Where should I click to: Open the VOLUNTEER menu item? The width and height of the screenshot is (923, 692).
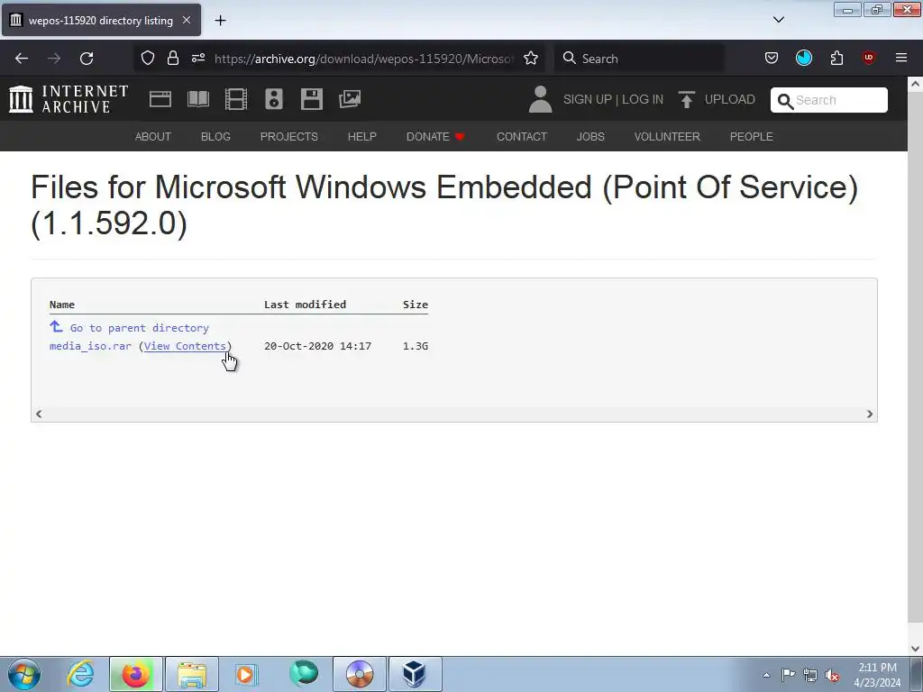tap(667, 137)
